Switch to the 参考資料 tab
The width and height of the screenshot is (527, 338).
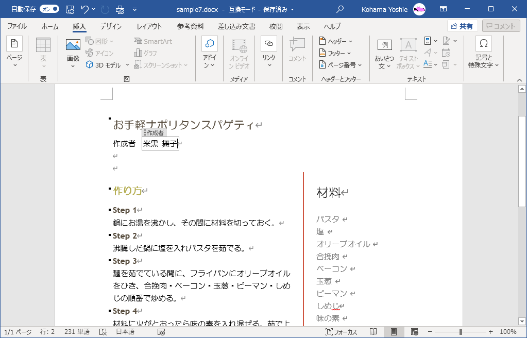(190, 26)
